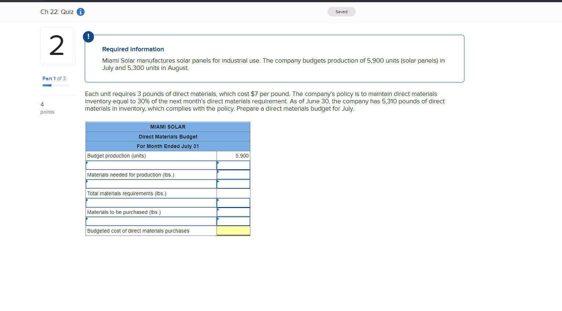Click value cell above Budgeted cost yellow cell

coord(233,221)
